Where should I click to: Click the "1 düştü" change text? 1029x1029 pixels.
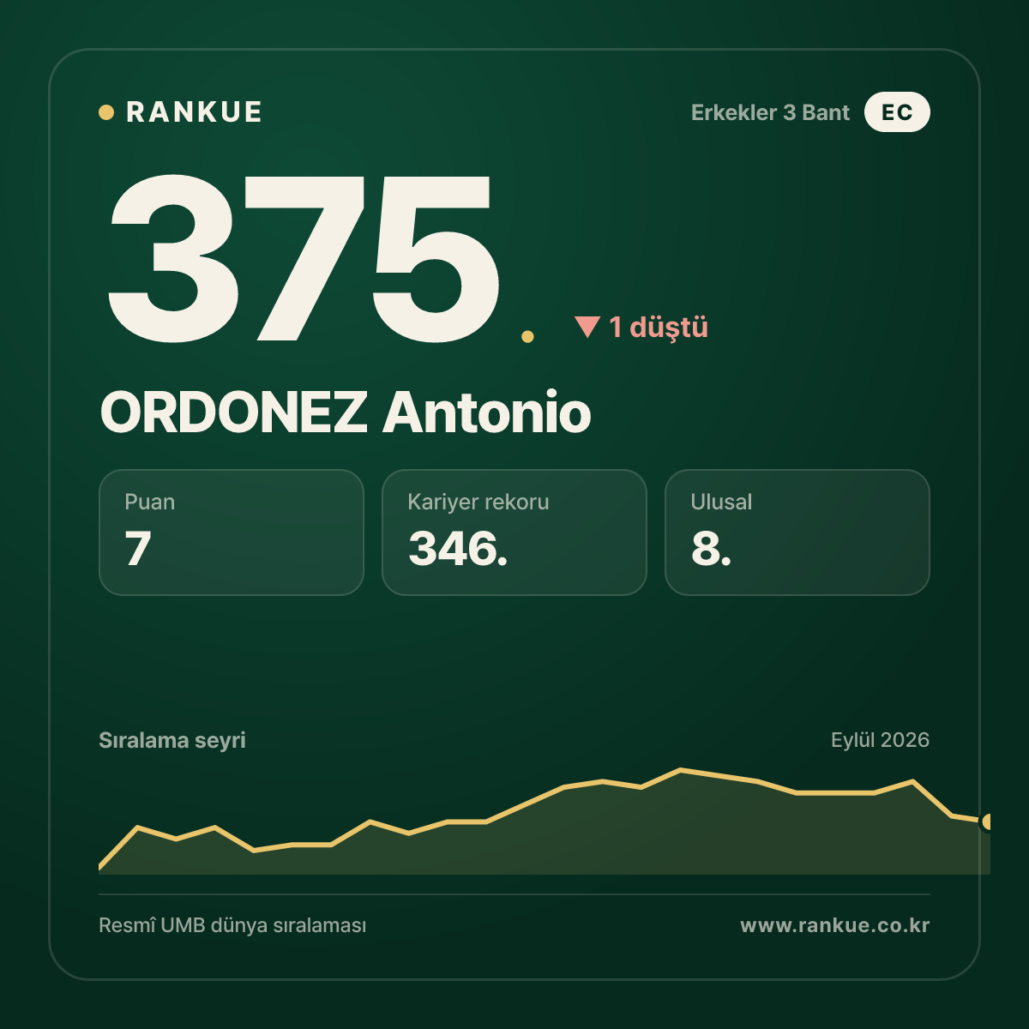659,328
